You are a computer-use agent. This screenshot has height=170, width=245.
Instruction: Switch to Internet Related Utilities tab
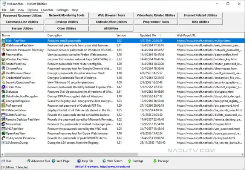click(201, 15)
